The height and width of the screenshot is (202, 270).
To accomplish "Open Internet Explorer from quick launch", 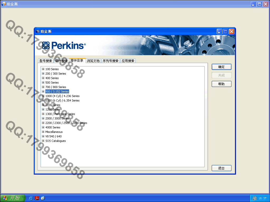I will coord(31,198).
